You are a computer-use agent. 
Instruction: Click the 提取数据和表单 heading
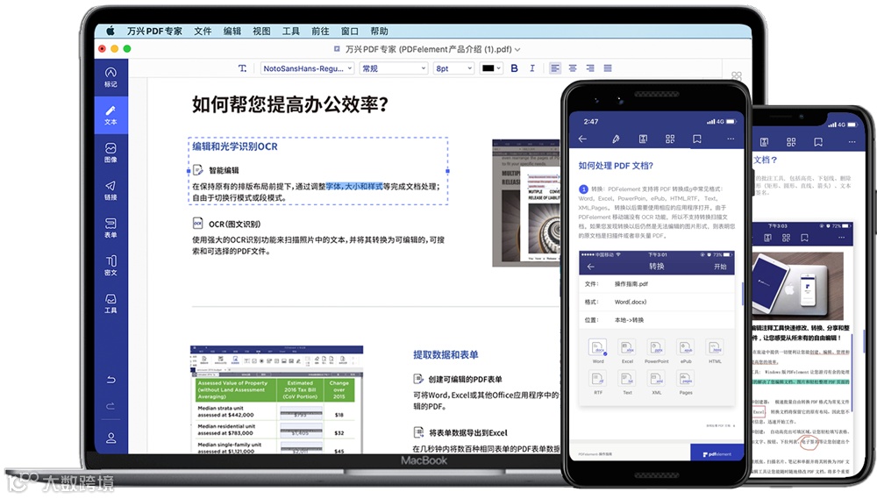point(446,354)
